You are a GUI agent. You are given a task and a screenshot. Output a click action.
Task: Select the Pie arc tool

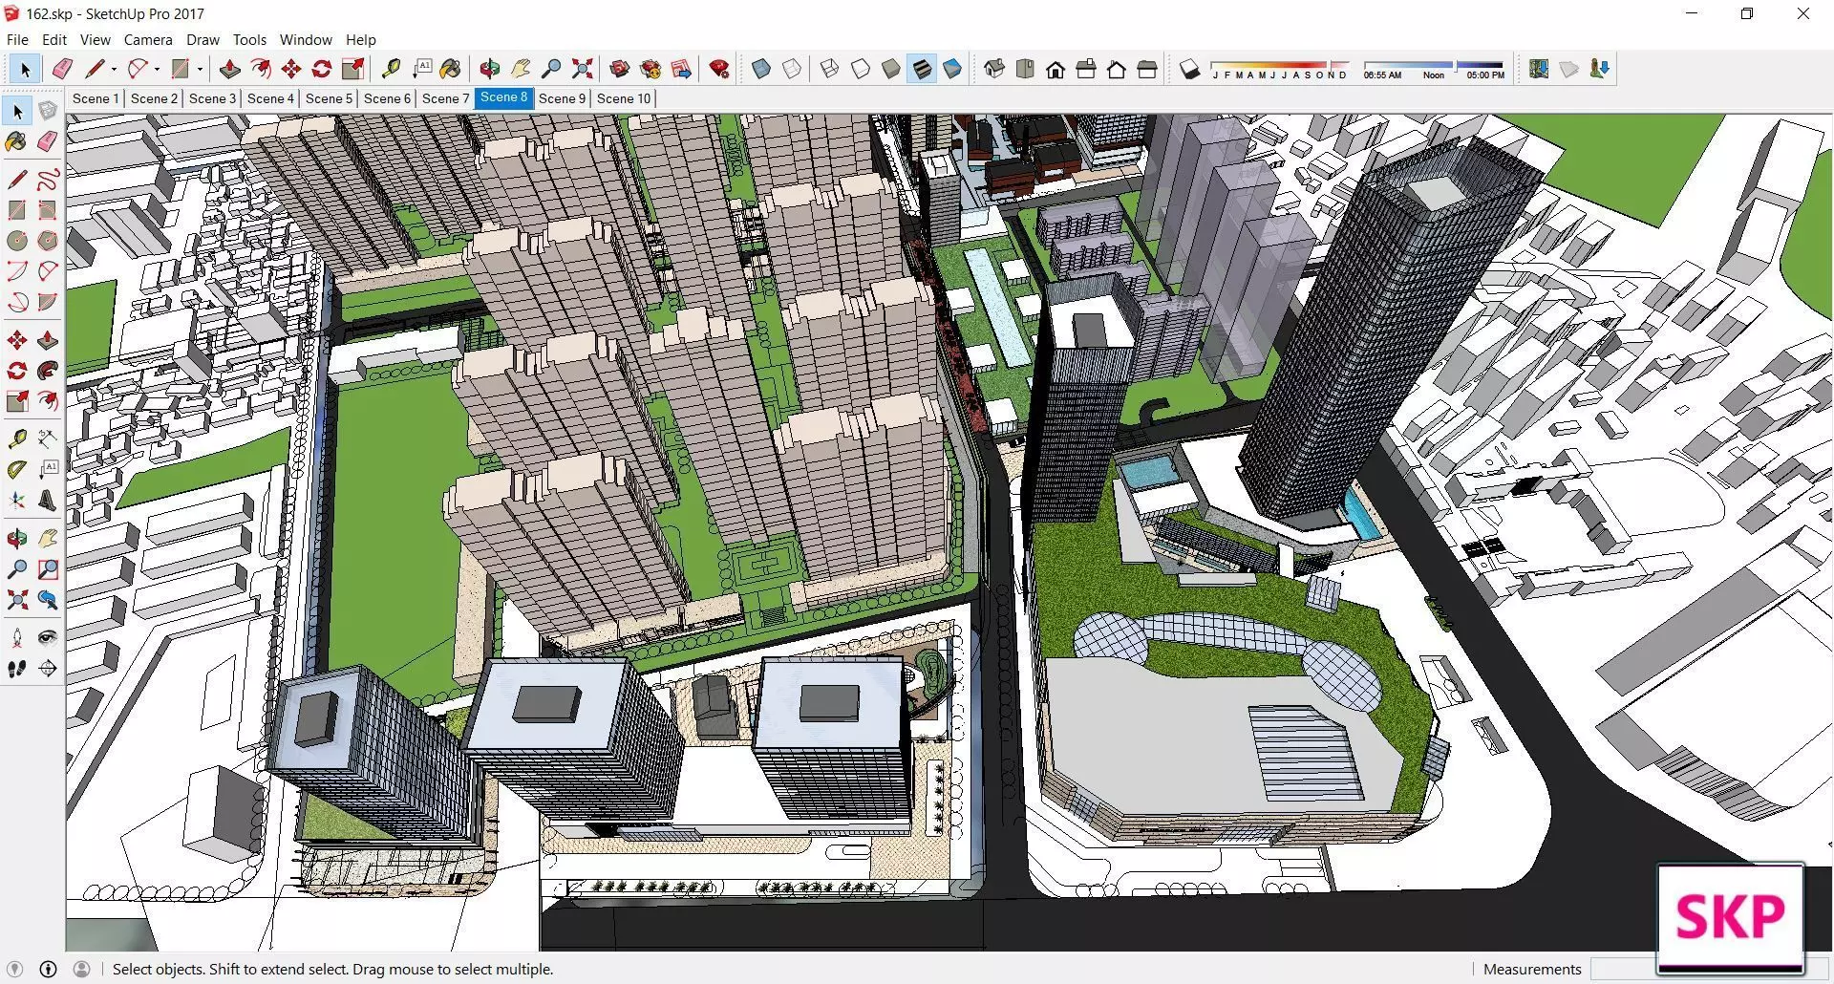tap(48, 302)
